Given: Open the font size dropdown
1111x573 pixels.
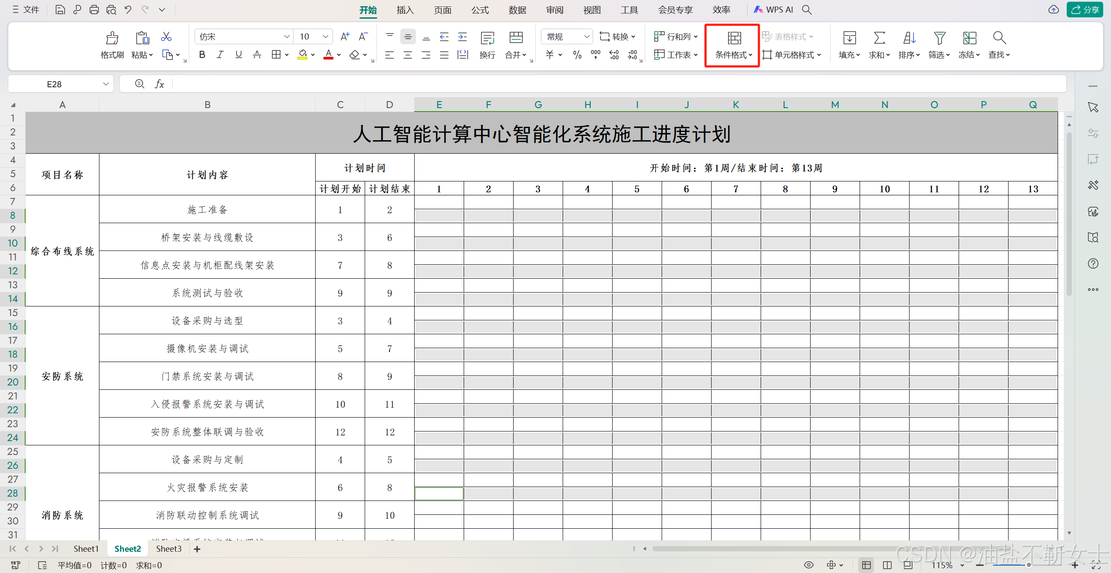Looking at the screenshot, I should pos(325,37).
